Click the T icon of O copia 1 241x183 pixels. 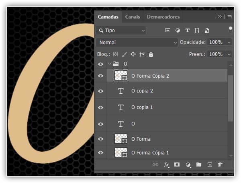[121, 107]
